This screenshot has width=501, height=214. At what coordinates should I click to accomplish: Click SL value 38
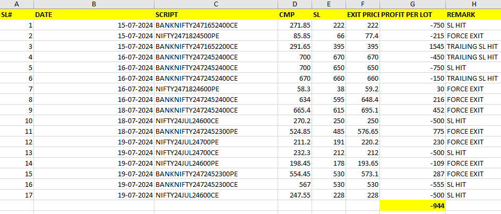(329, 89)
